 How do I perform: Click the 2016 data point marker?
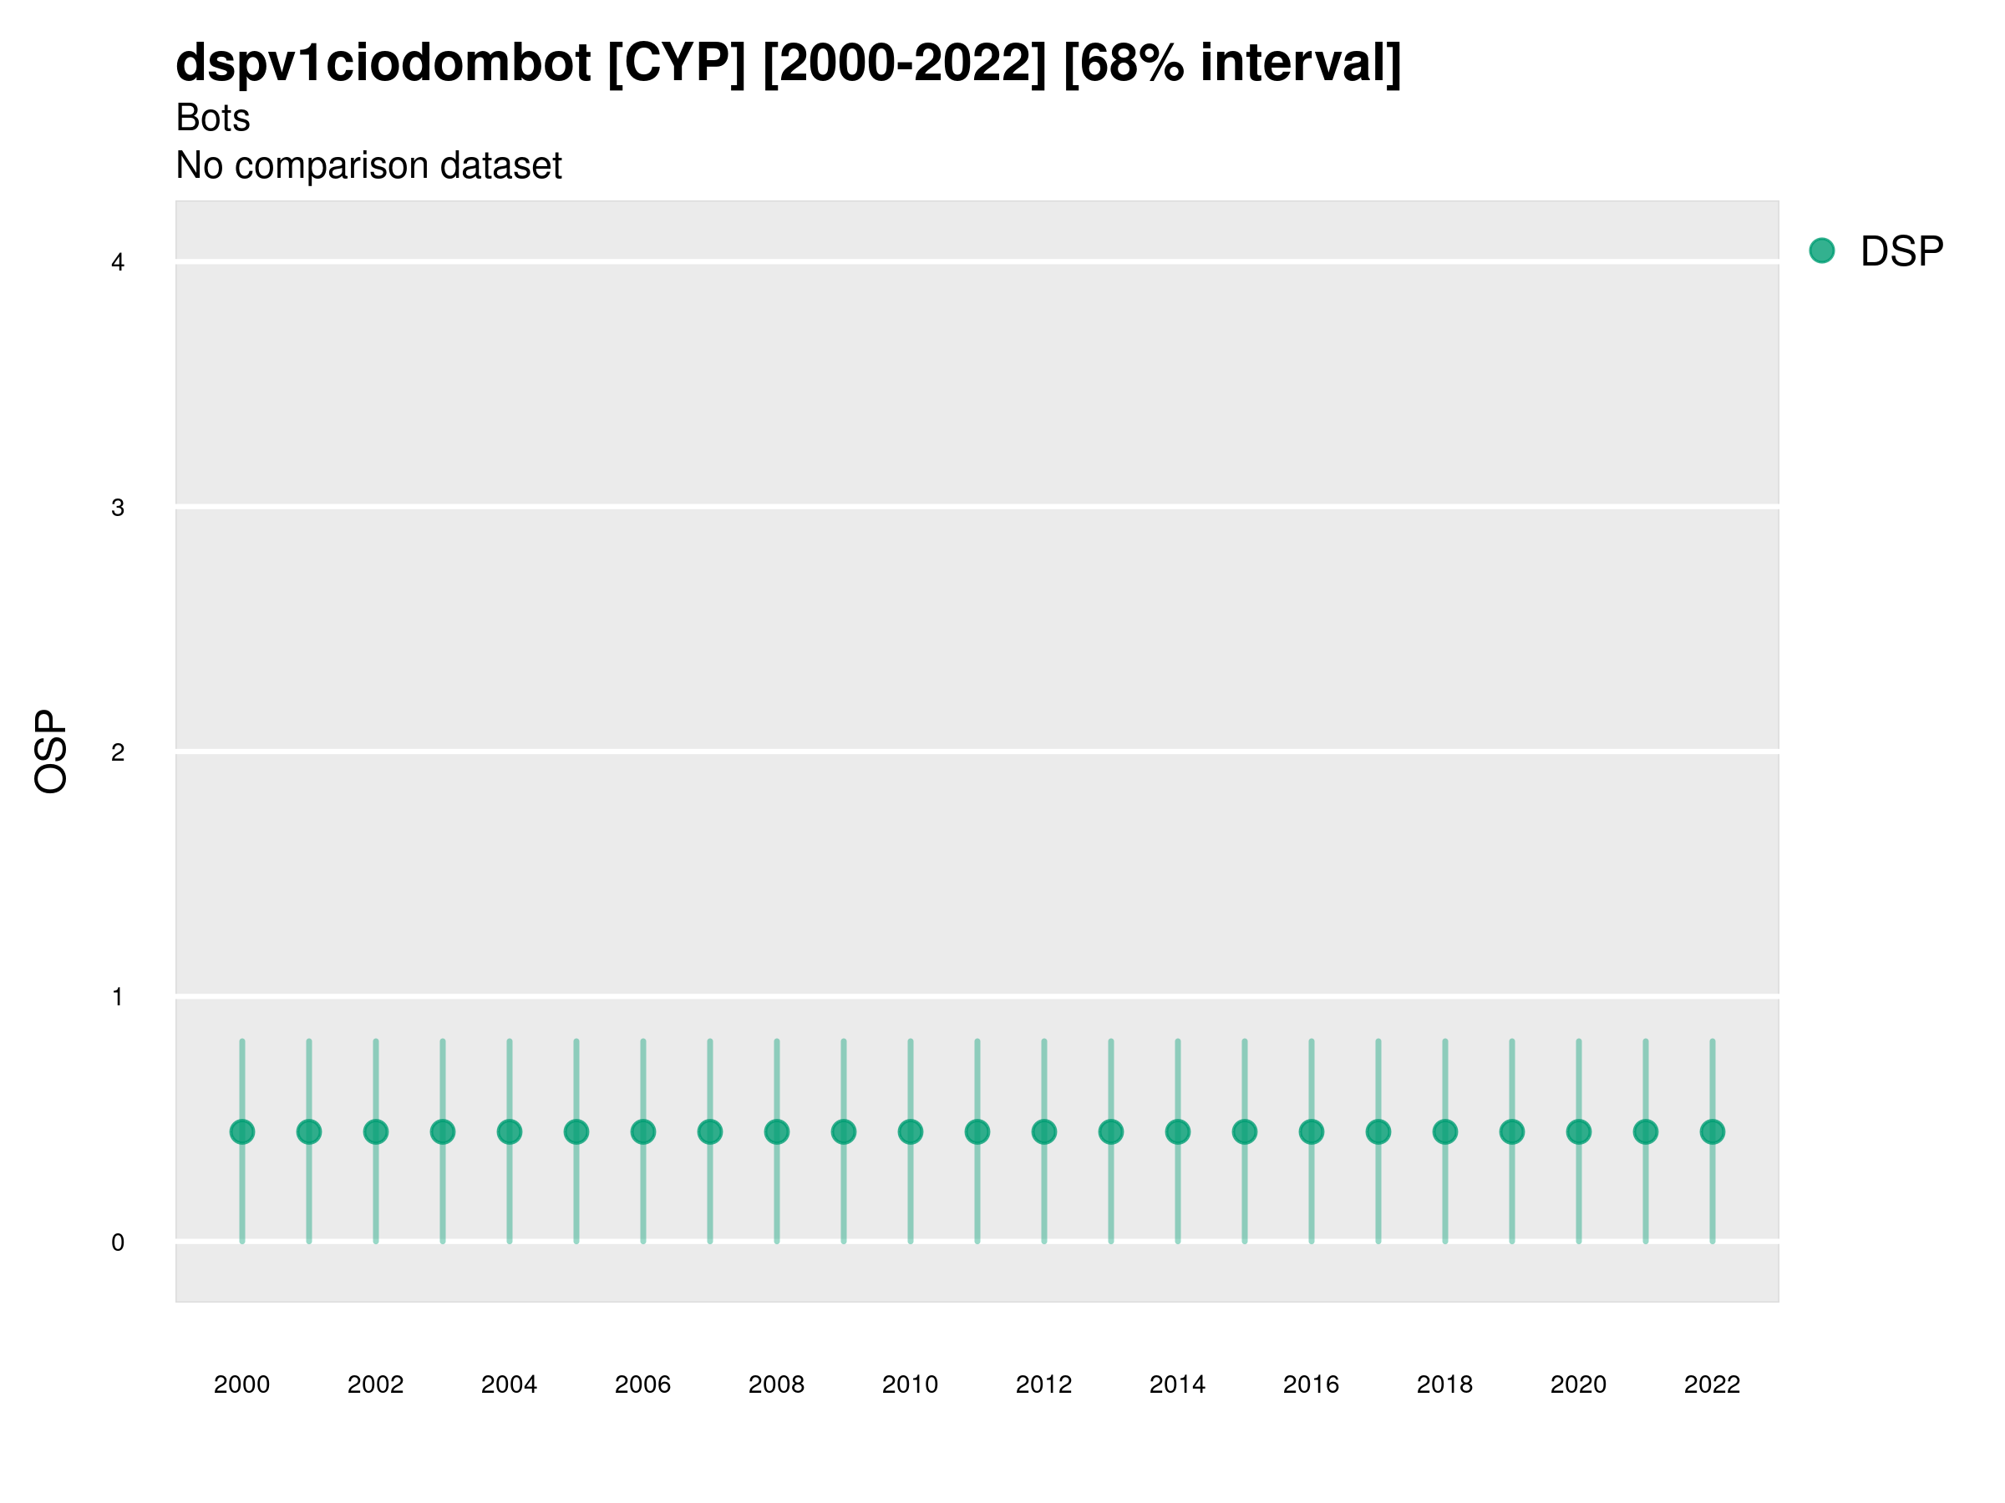click(x=1312, y=1131)
